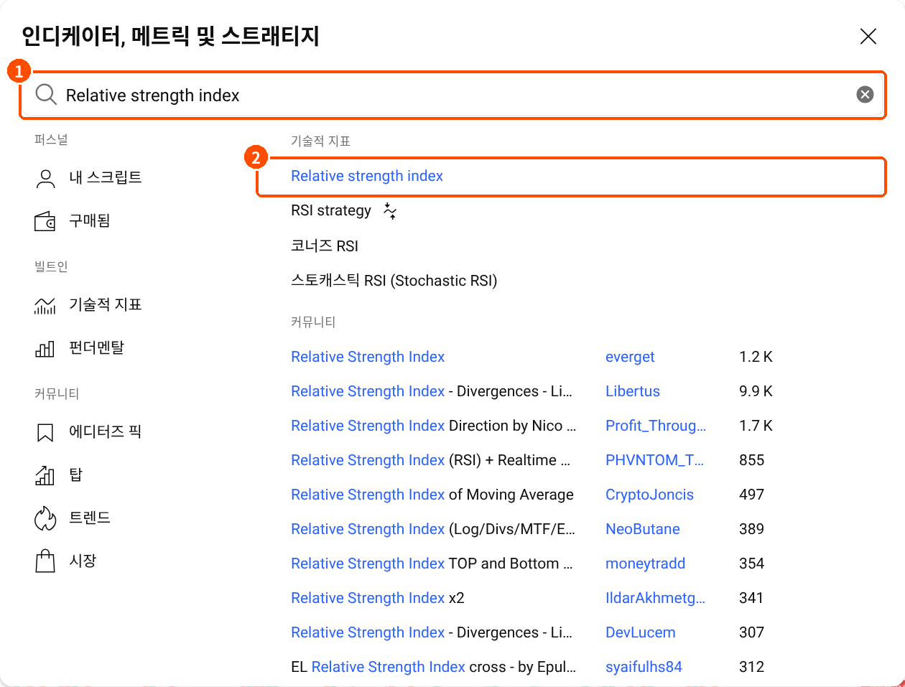Image resolution: width=905 pixels, height=687 pixels.
Task: Select EL Relative Strength Index cross script
Action: click(x=433, y=667)
